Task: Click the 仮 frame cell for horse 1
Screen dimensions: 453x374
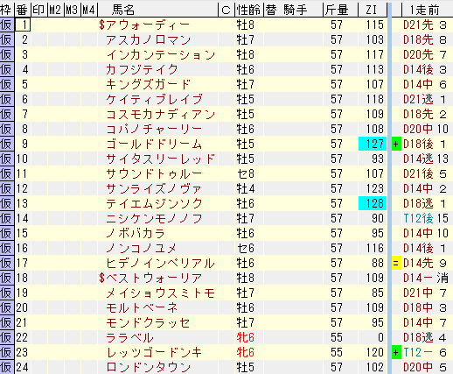Action: point(7,25)
